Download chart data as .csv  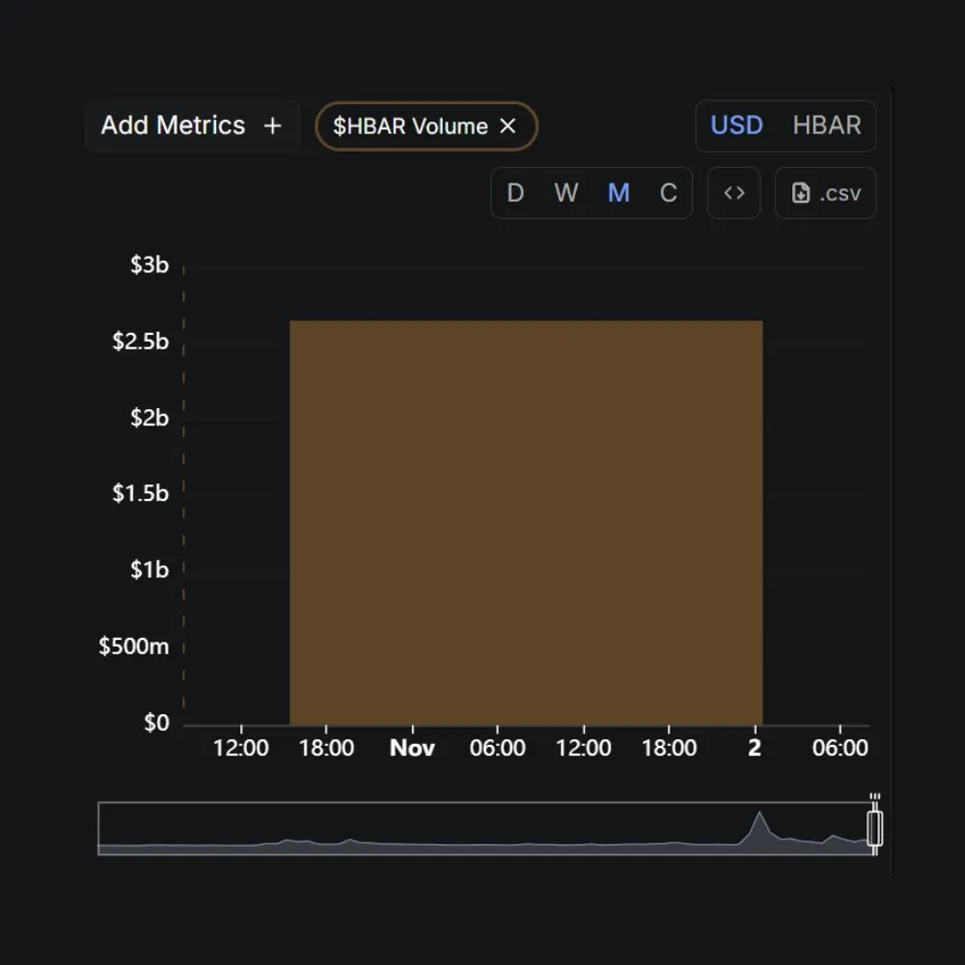[825, 193]
